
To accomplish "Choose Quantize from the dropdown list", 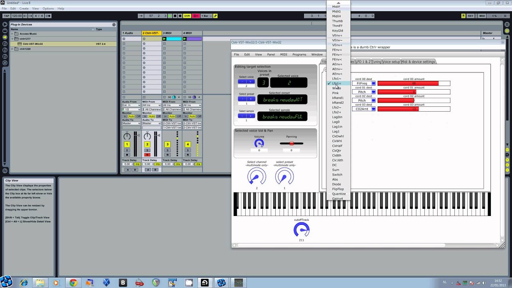I will pos(338,194).
